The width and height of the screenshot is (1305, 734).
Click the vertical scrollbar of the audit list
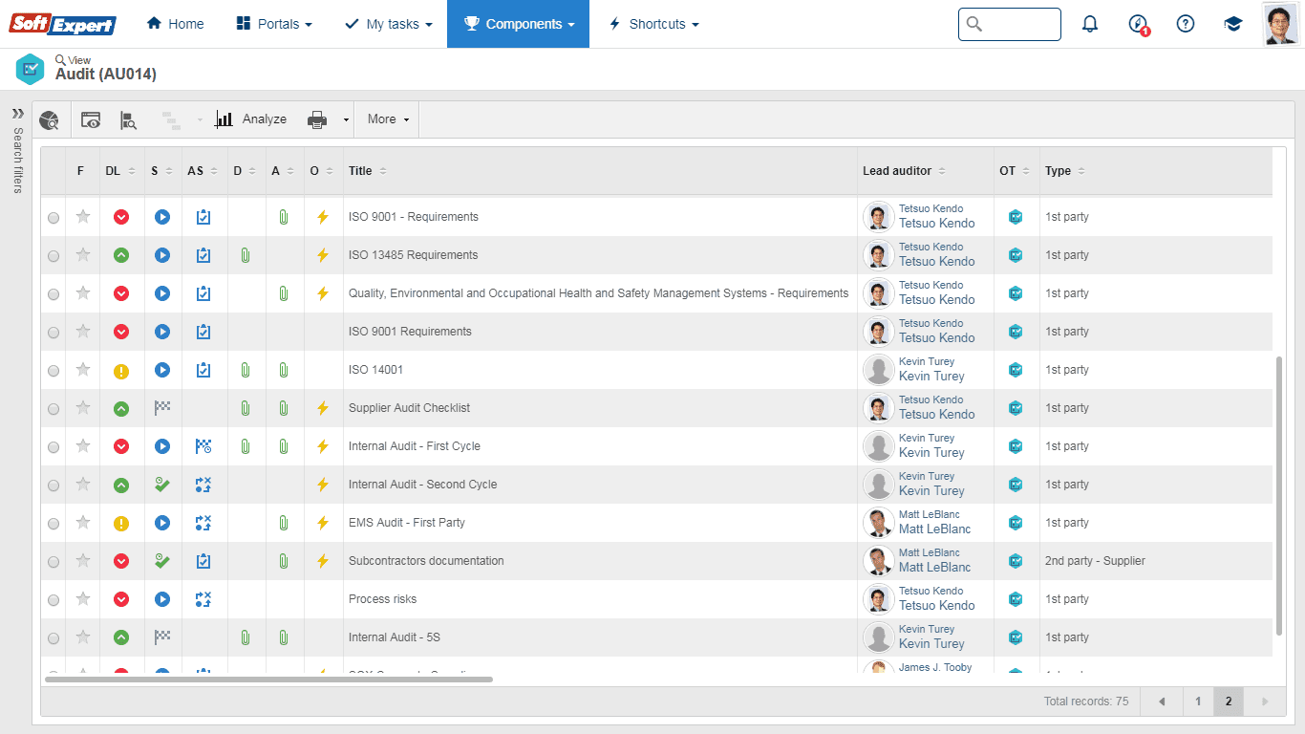tap(1279, 495)
